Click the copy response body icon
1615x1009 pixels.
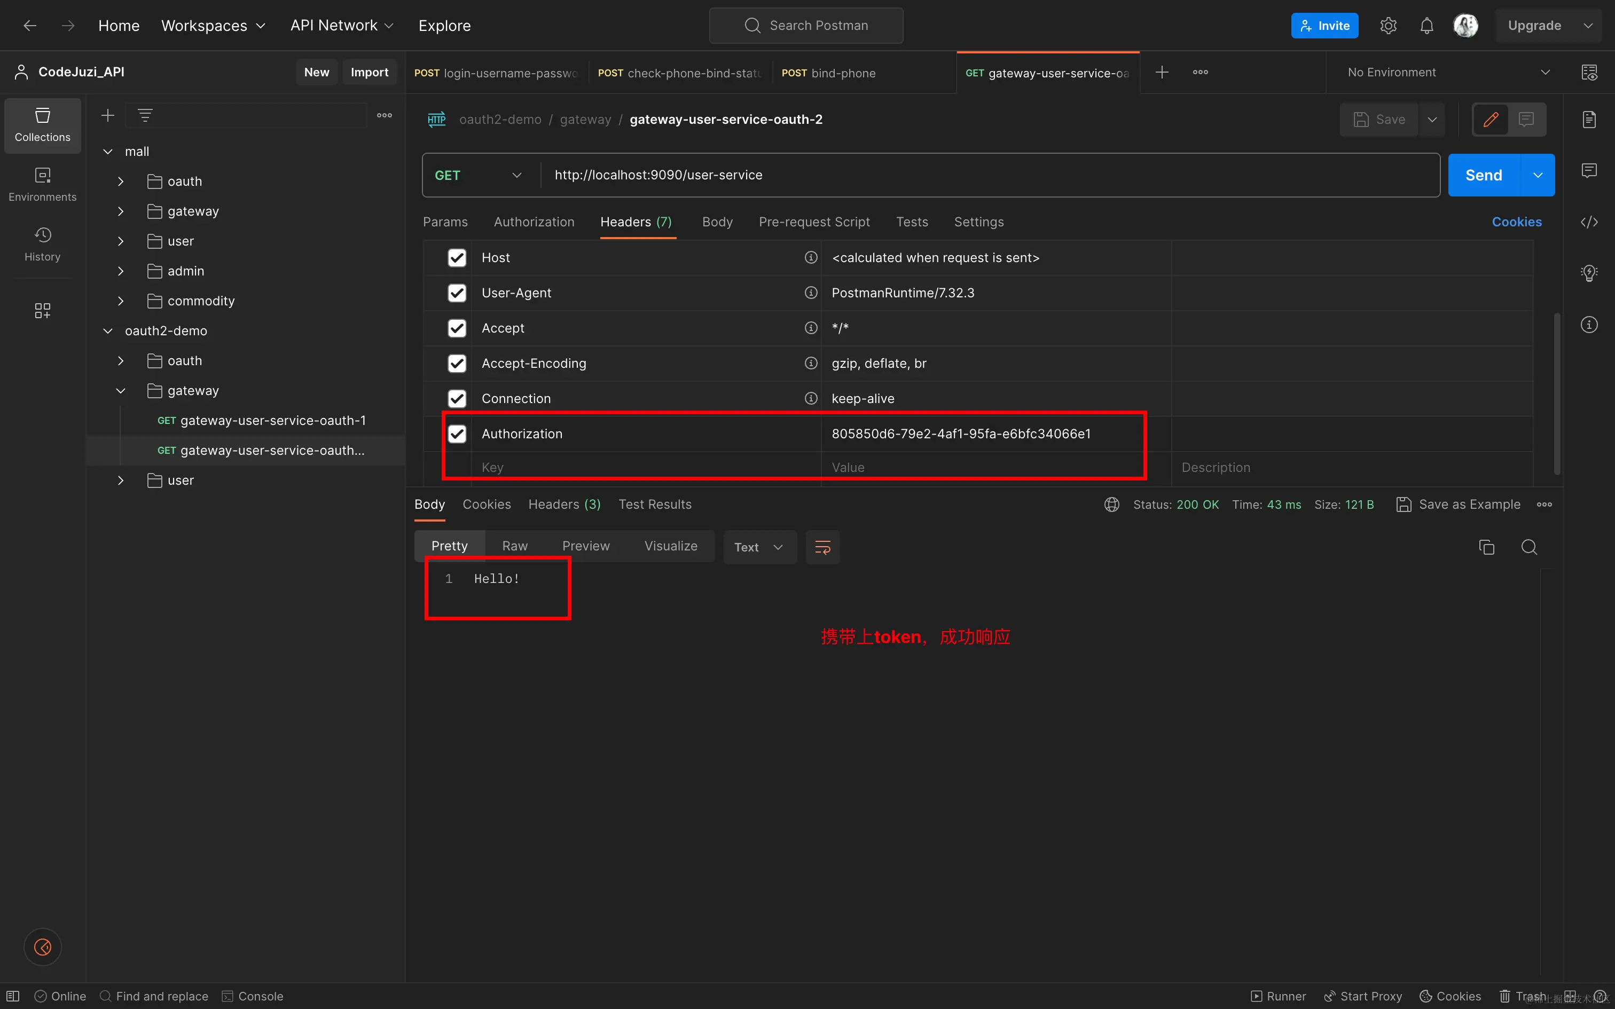1486,547
